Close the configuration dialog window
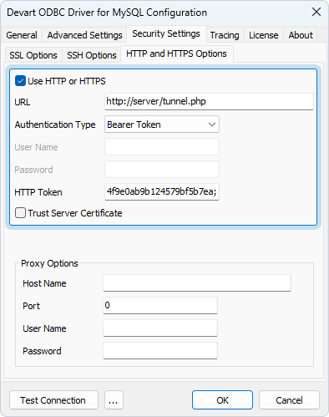 pos(316,12)
